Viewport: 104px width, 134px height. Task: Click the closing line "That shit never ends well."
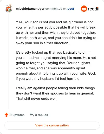pos(37,98)
